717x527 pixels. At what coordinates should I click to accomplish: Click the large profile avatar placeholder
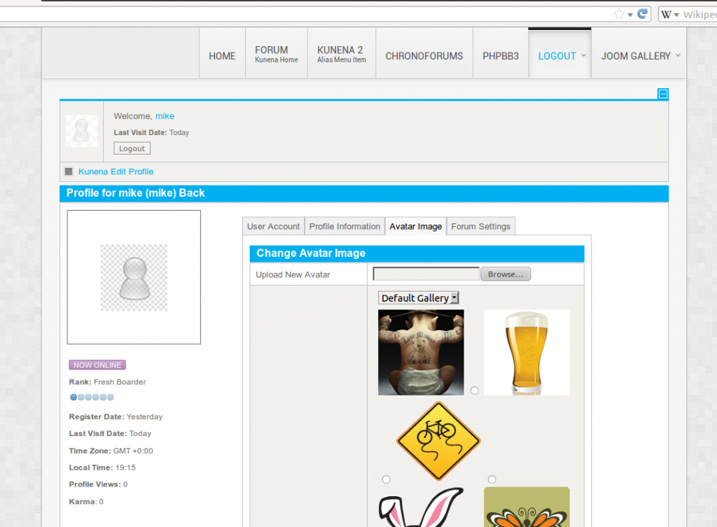point(134,277)
